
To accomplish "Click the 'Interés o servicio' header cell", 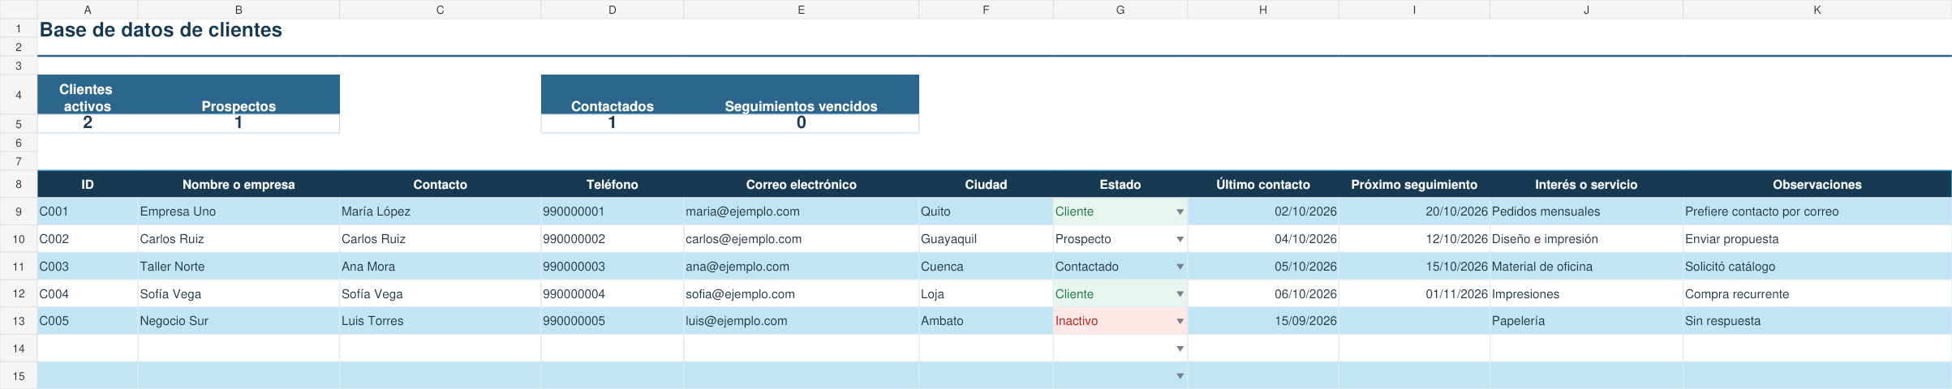I will pos(1586,185).
